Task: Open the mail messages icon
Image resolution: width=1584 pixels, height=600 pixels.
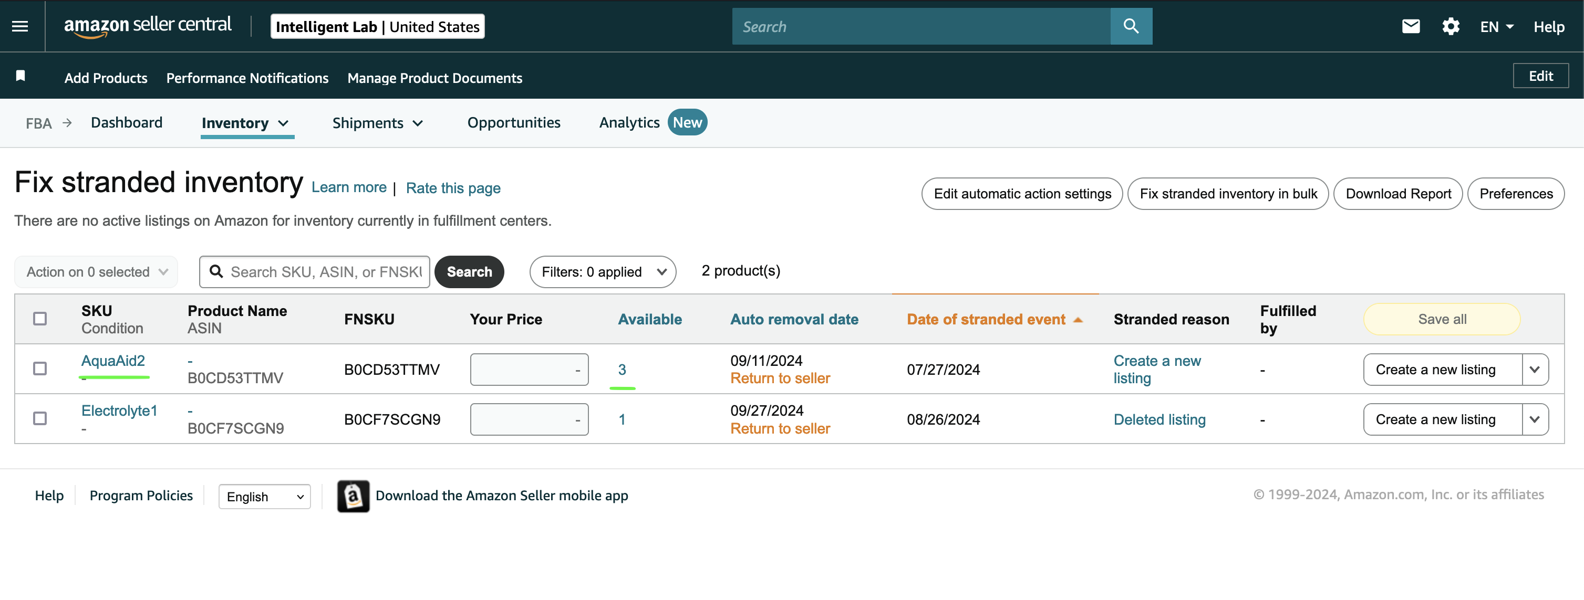Action: pos(1411,26)
